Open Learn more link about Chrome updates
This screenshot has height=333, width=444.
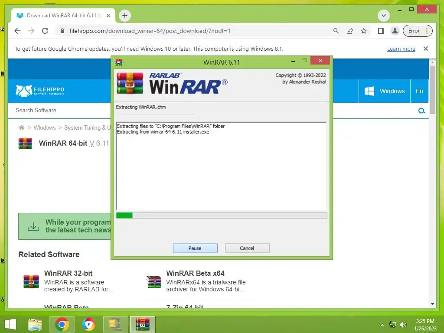(x=401, y=49)
